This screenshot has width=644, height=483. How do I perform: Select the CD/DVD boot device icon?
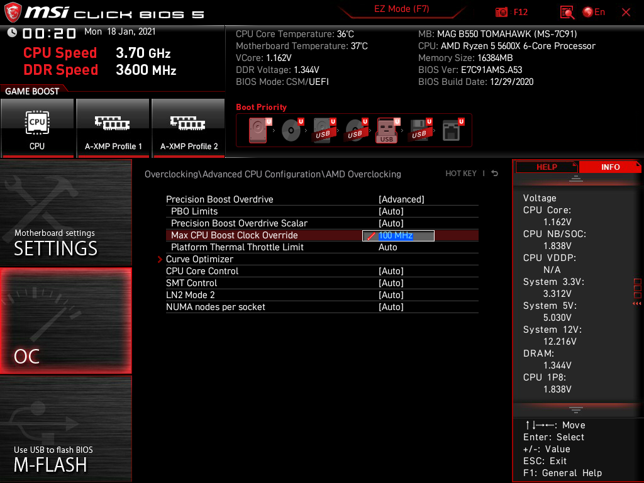point(292,130)
